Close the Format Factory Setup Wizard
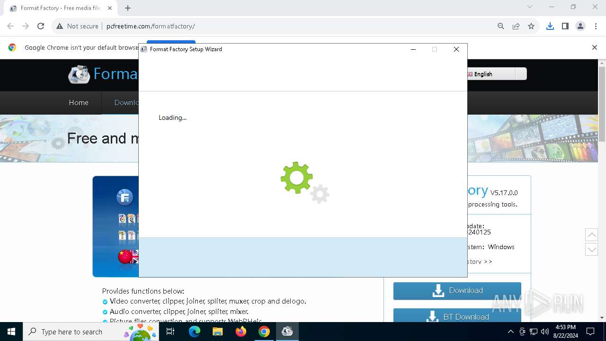This screenshot has height=341, width=606. tap(456, 49)
